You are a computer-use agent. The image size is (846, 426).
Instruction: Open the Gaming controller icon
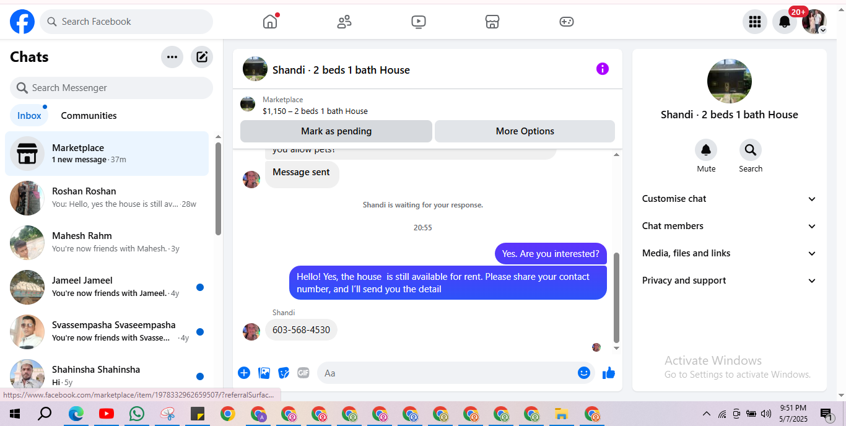coord(567,22)
